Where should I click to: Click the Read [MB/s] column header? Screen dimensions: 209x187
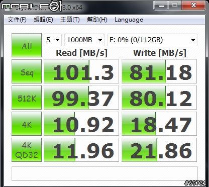pyautogui.click(x=81, y=53)
